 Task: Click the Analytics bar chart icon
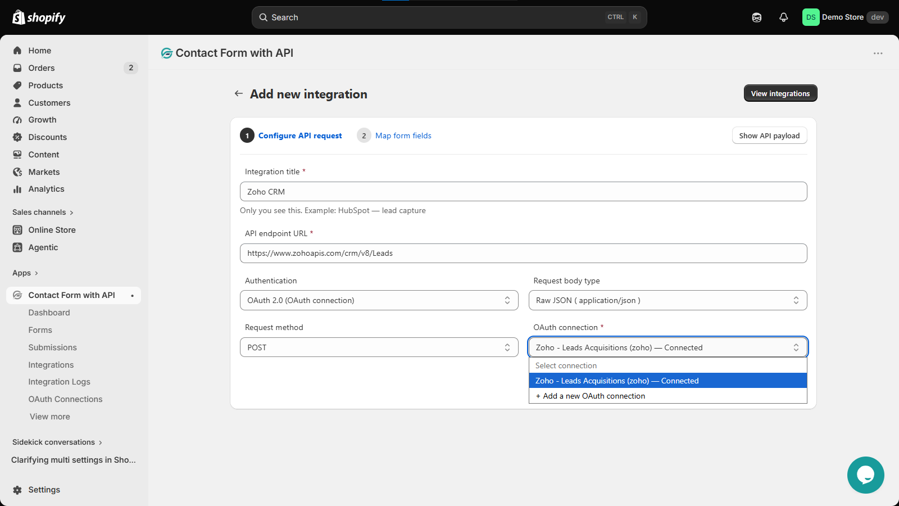coord(17,189)
